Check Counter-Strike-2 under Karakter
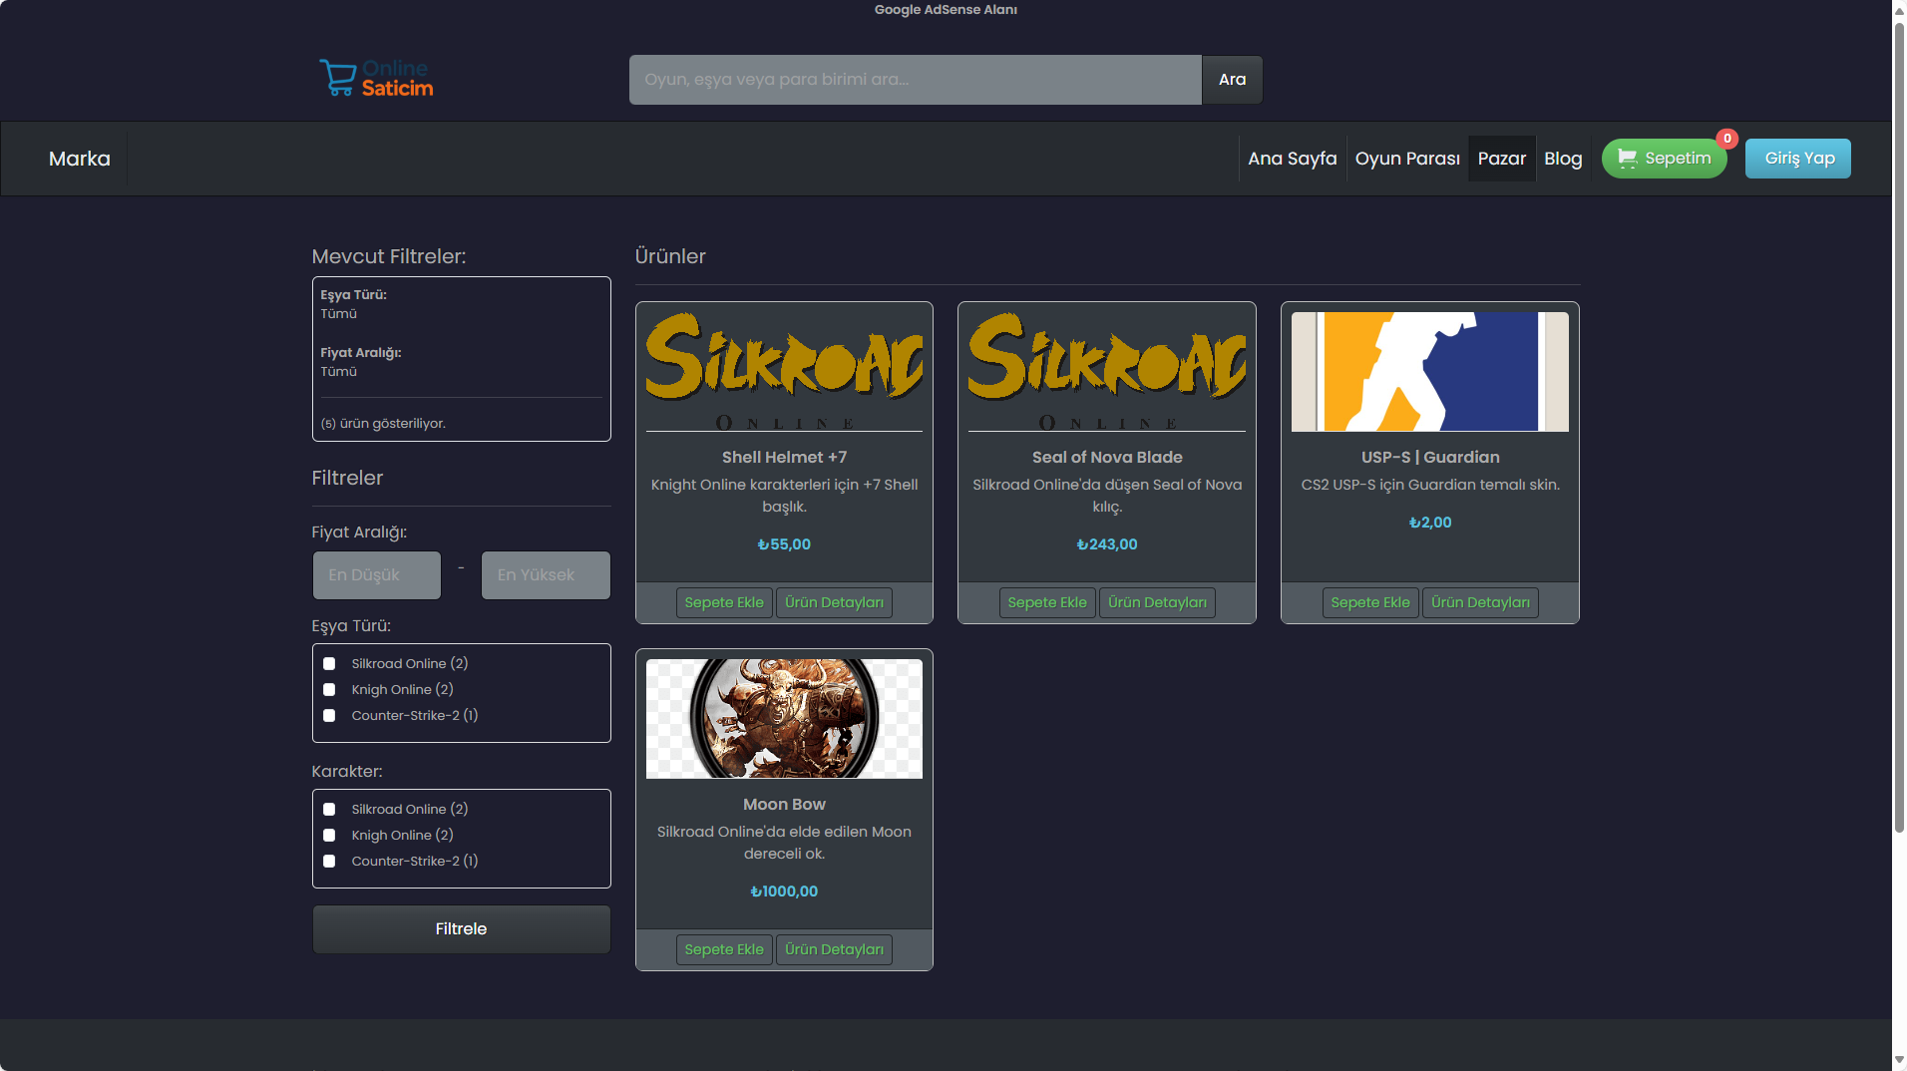The height and width of the screenshot is (1071, 1907). pos(329,862)
